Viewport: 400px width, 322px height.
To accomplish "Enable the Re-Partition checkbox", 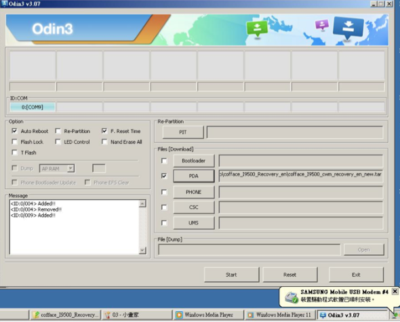I will (x=58, y=131).
